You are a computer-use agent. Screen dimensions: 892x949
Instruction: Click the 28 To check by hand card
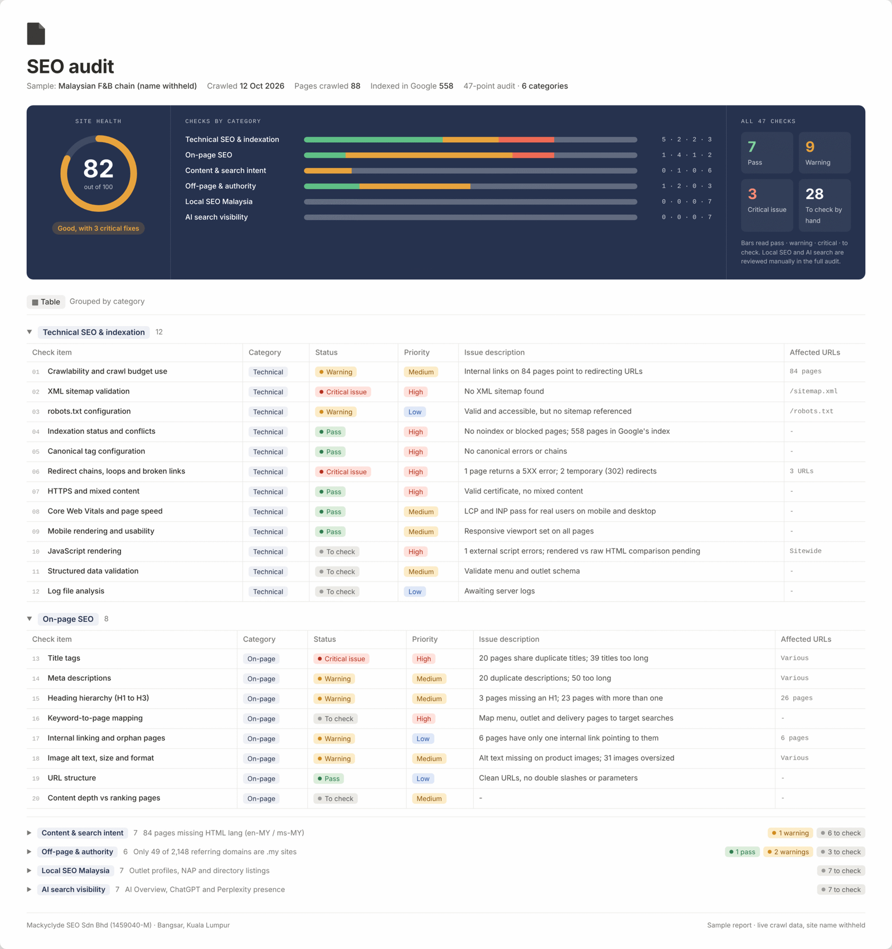(x=825, y=205)
